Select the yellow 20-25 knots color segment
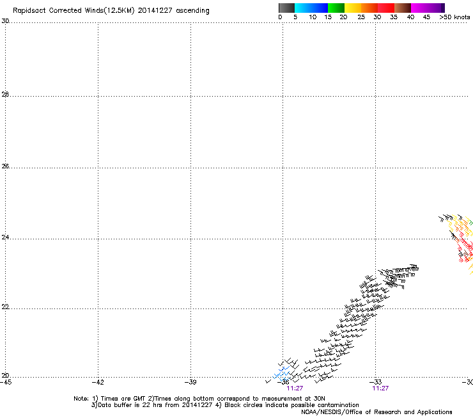The image size is (473, 416). [x=353, y=8]
